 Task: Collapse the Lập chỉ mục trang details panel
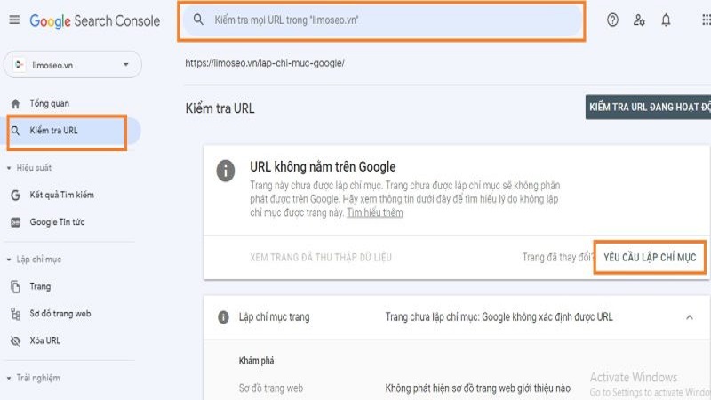click(x=689, y=317)
